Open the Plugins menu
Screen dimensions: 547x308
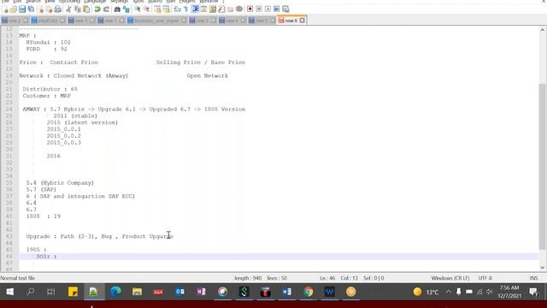point(187,2)
